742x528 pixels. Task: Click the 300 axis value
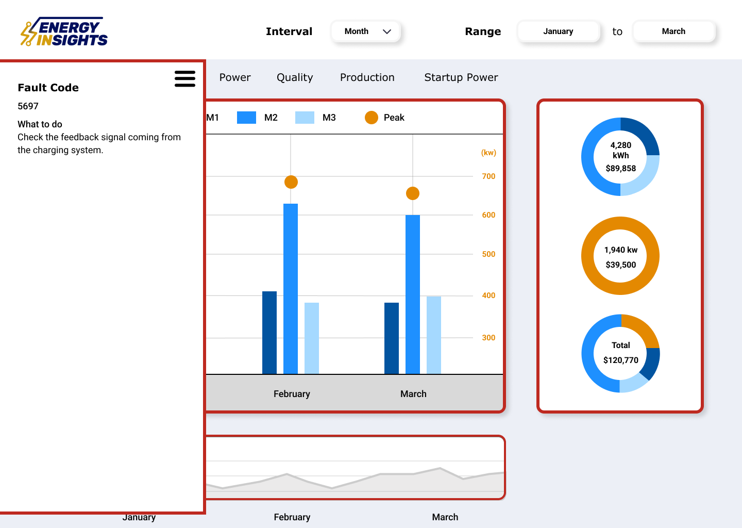tap(488, 338)
